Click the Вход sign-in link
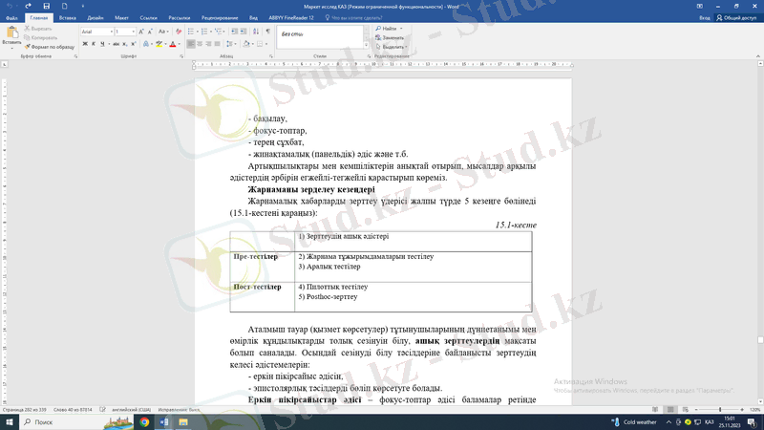 tap(705, 18)
